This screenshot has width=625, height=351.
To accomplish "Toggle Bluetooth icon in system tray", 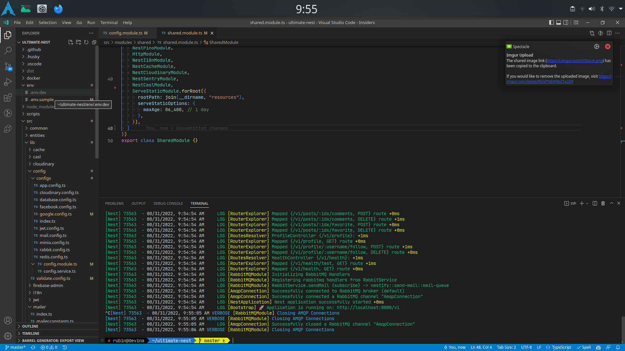I will 602,9.
